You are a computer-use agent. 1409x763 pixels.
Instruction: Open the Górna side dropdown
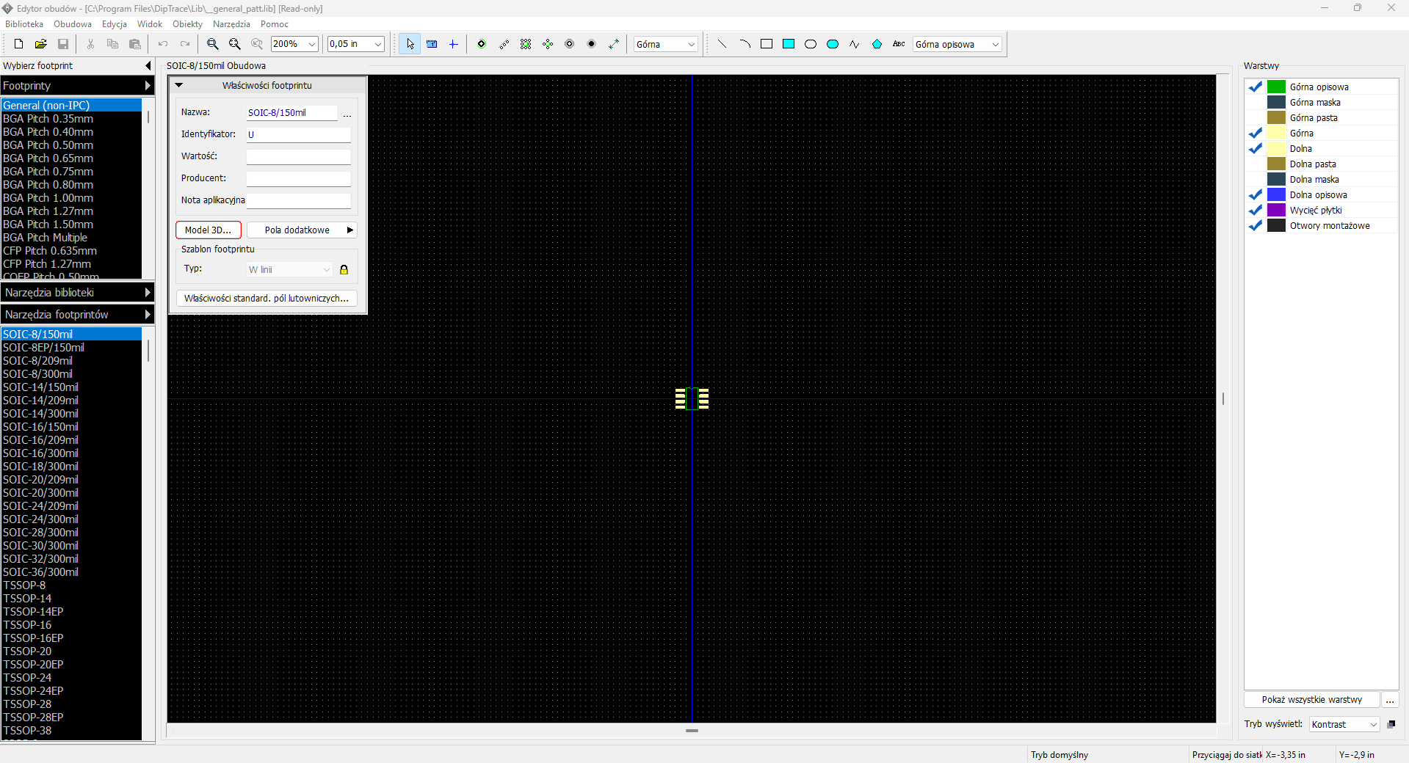[691, 44]
